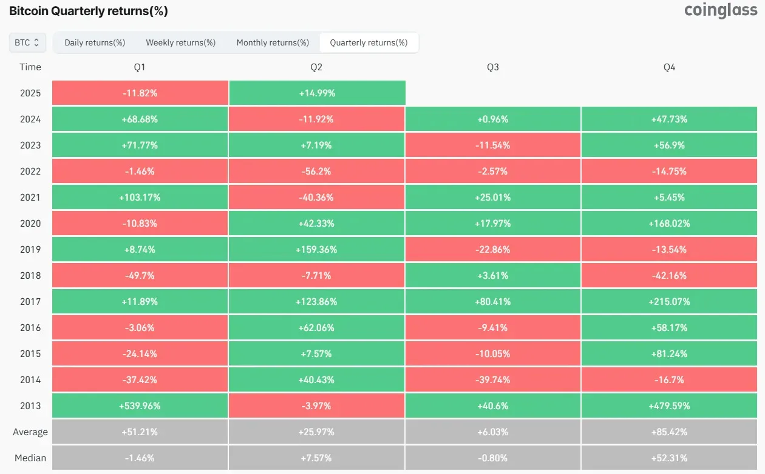
Task: Click the 2024 row year label
Action: pyautogui.click(x=30, y=119)
